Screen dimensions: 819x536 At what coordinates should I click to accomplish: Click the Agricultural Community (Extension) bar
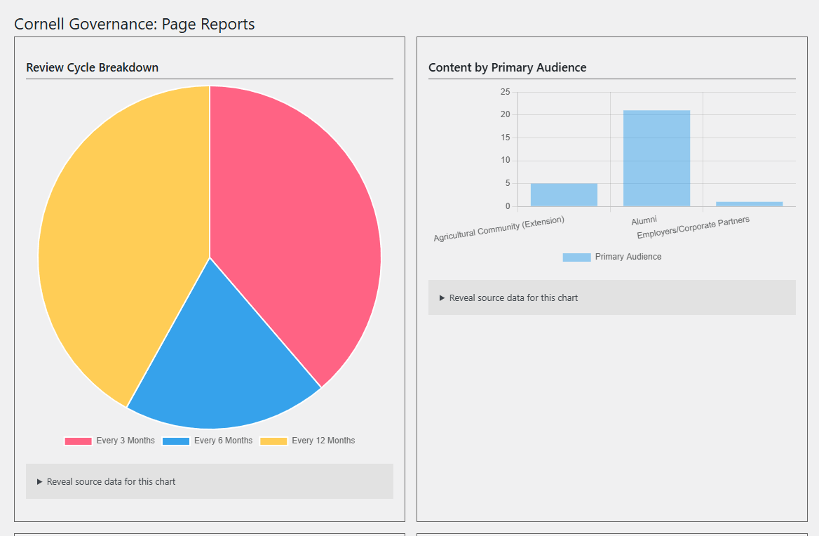pyautogui.click(x=564, y=195)
